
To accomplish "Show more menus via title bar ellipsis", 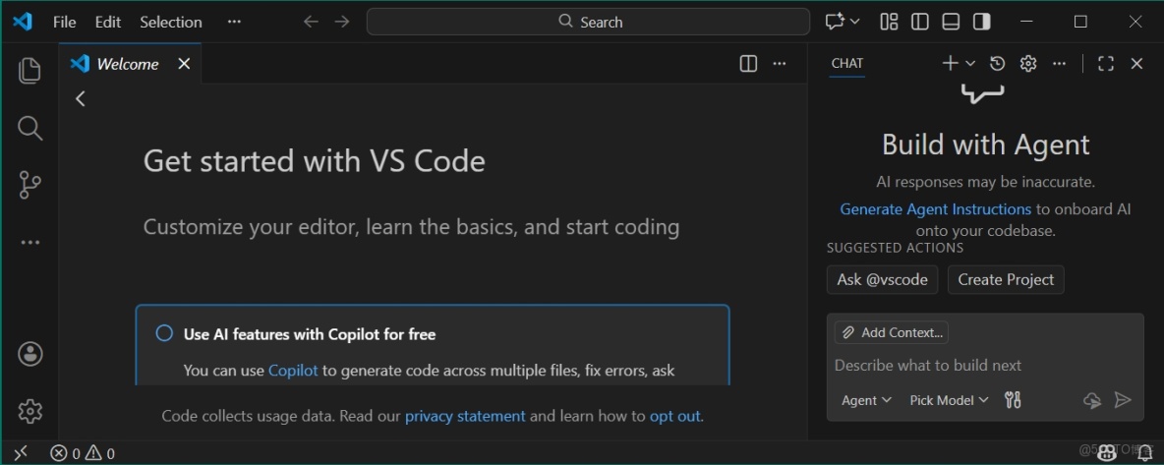I will 234,22.
